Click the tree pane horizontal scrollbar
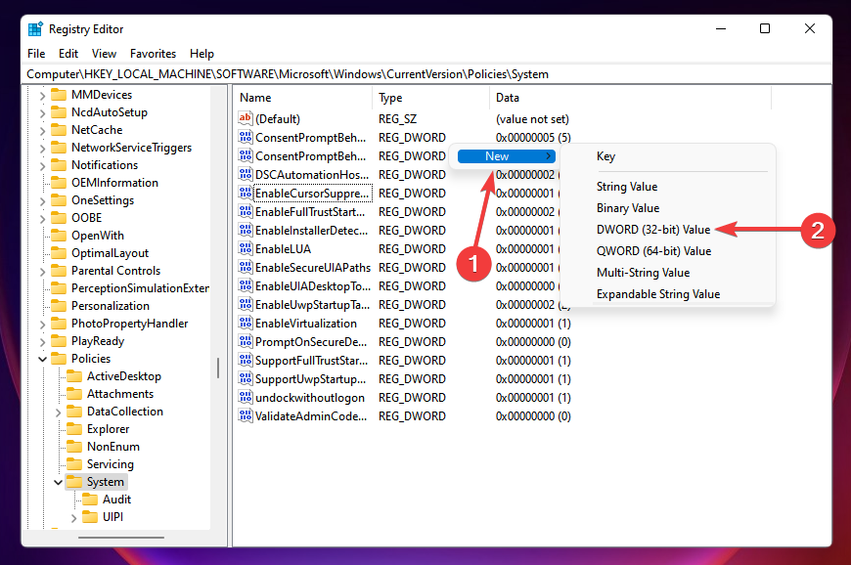The height and width of the screenshot is (565, 851). pyautogui.click(x=121, y=538)
